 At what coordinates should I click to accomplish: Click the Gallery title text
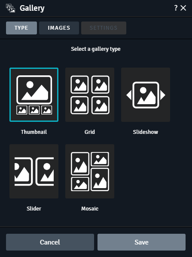click(x=32, y=8)
